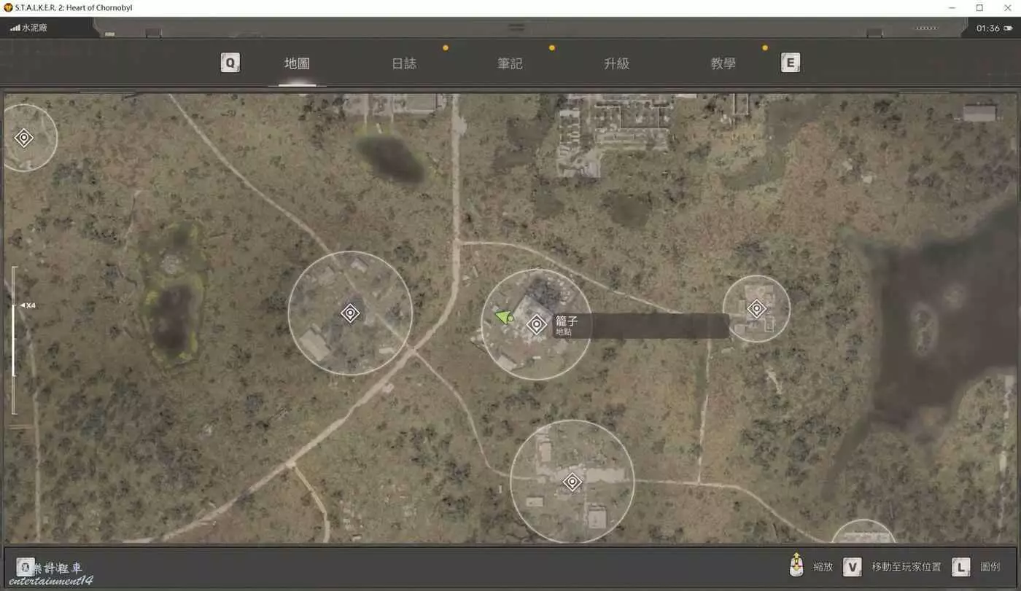Click the V key to move to player position
The image size is (1021, 591).
852,566
